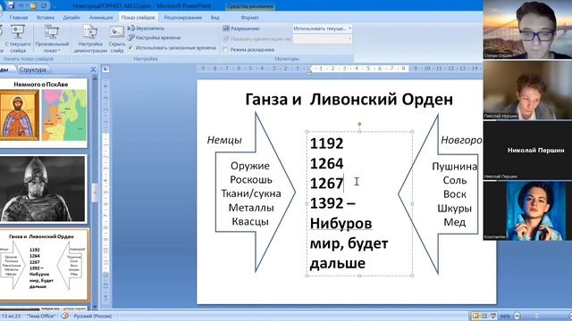Screen dimensions: 572x321
Task: Click the year '1192' in text box
Action: 326,143
